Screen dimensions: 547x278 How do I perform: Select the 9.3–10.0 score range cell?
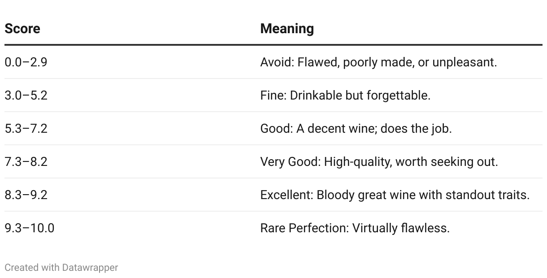click(30, 228)
